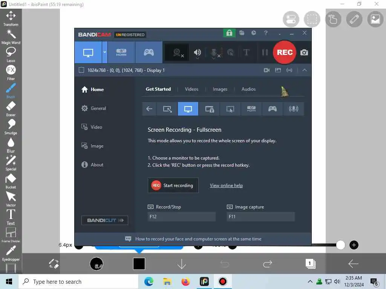Toggle Bandicam webcam overlay

click(177, 52)
